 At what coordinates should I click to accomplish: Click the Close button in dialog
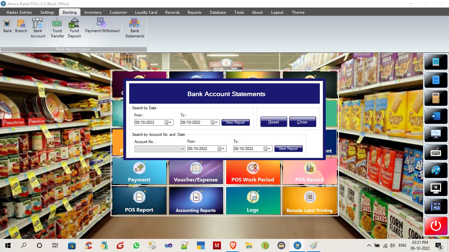pyautogui.click(x=302, y=122)
